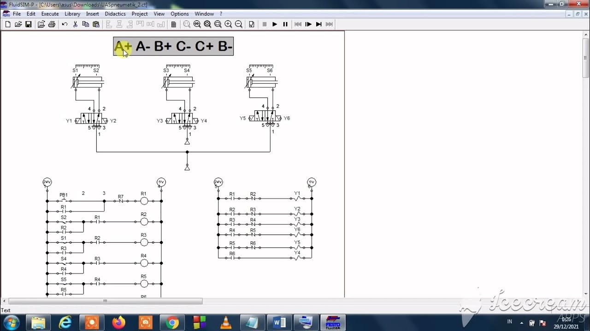Open the Didactics menu
The height and width of the screenshot is (331, 590).
115,14
